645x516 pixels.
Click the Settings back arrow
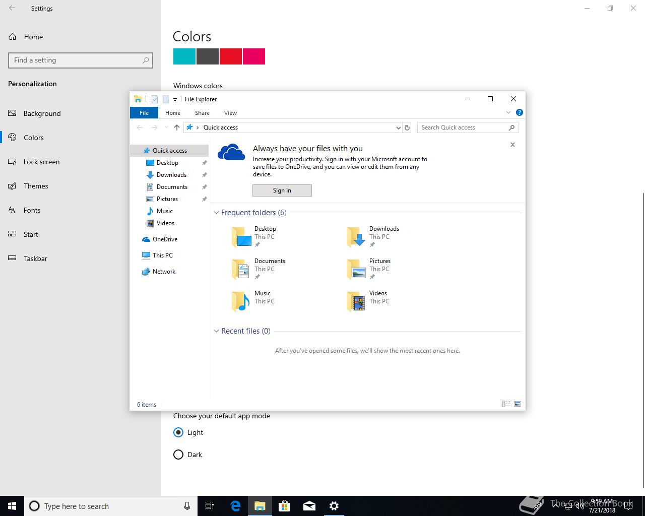12,8
